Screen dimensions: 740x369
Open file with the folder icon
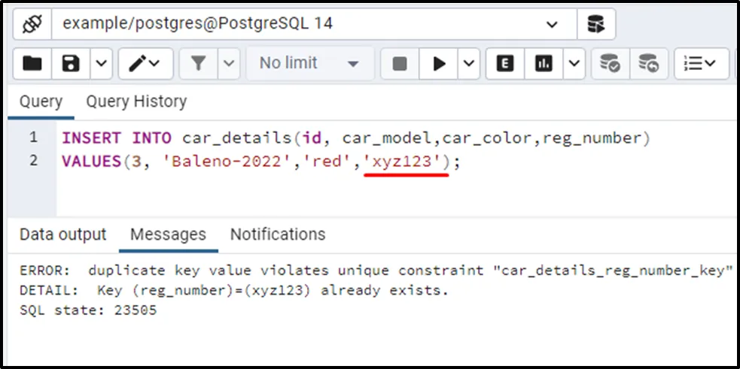pos(32,64)
